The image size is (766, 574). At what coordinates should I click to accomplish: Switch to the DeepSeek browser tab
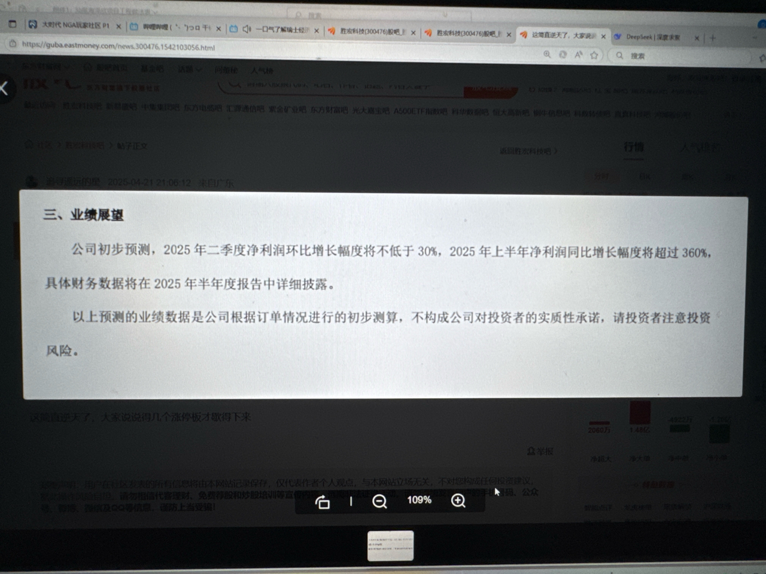652,36
